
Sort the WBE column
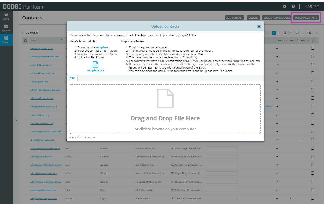coord(297,41)
